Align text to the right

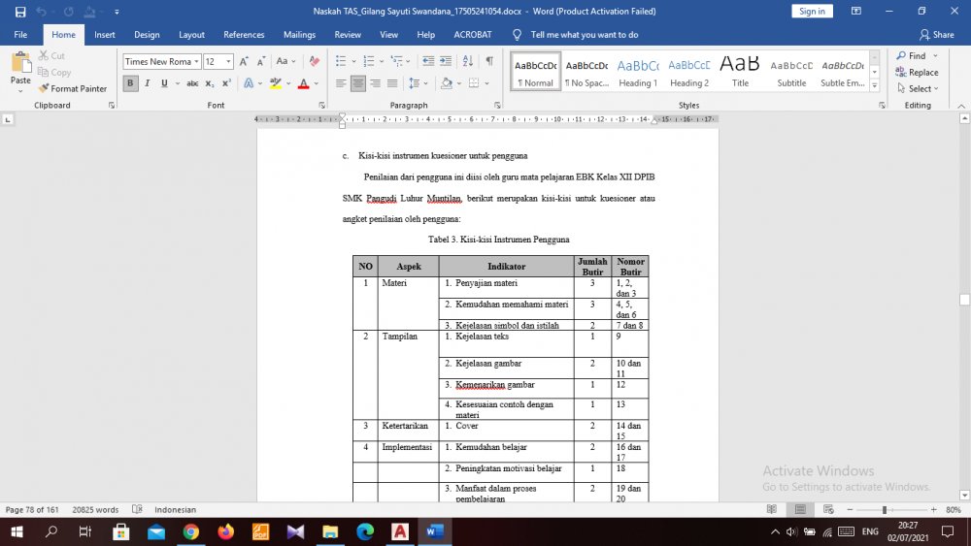(375, 82)
